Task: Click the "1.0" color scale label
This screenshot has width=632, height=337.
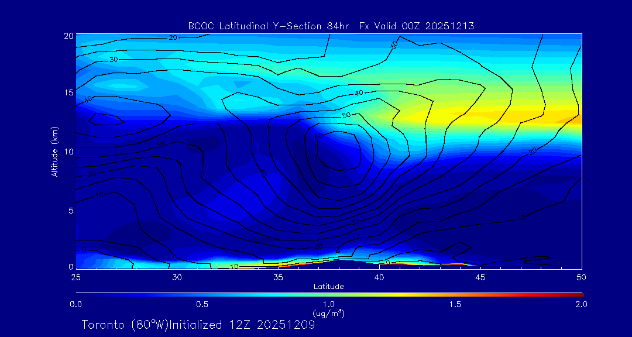Action: [x=328, y=304]
